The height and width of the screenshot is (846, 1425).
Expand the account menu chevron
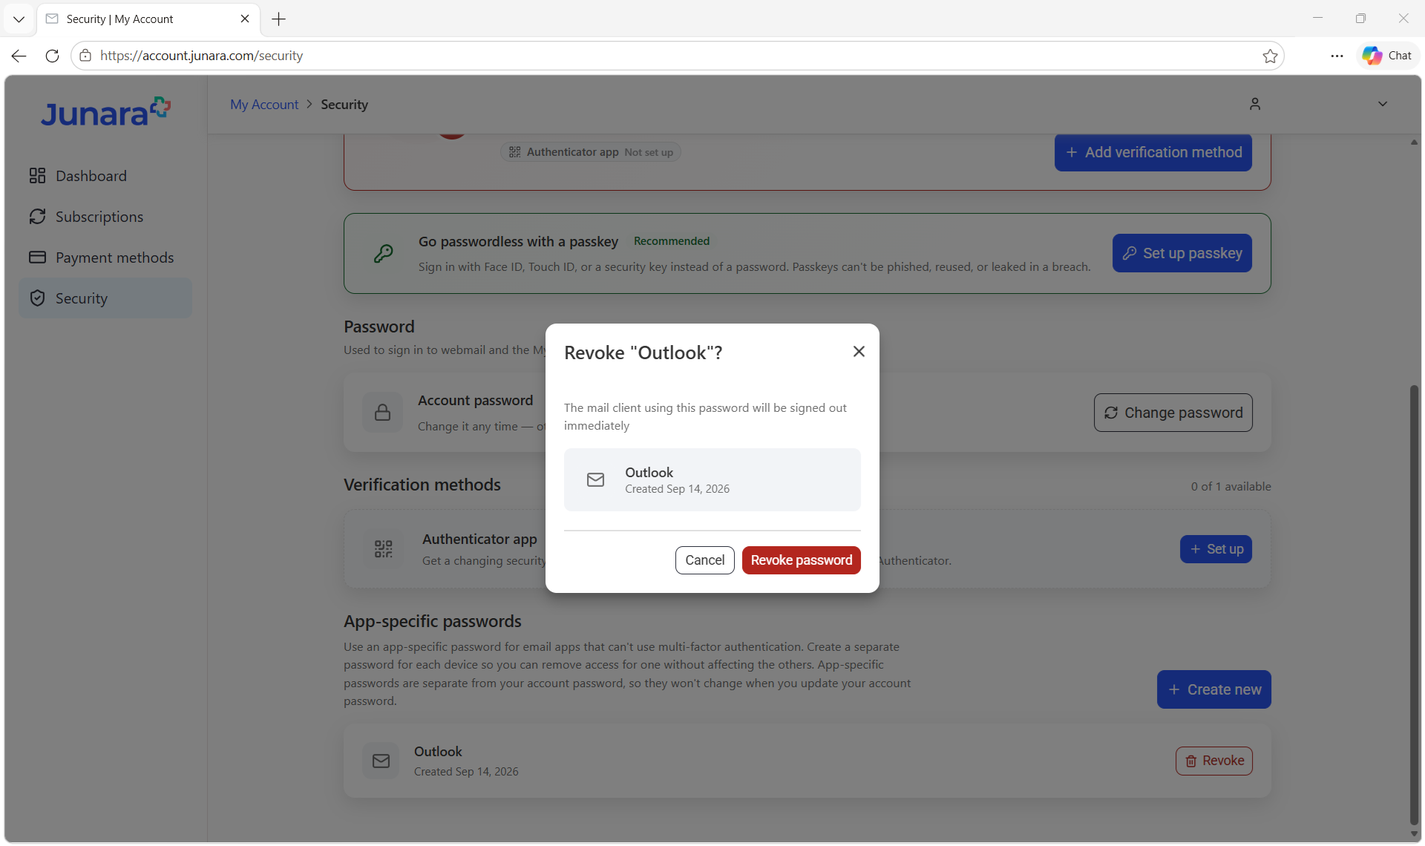[1383, 104]
